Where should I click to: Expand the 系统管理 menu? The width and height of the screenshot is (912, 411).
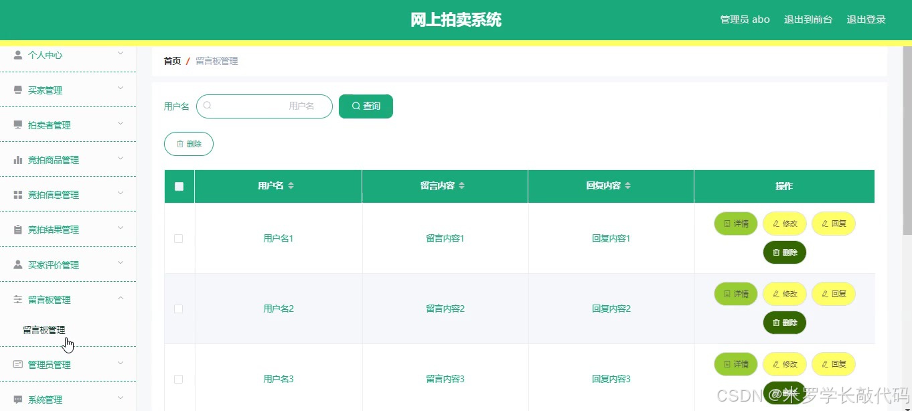(x=67, y=399)
